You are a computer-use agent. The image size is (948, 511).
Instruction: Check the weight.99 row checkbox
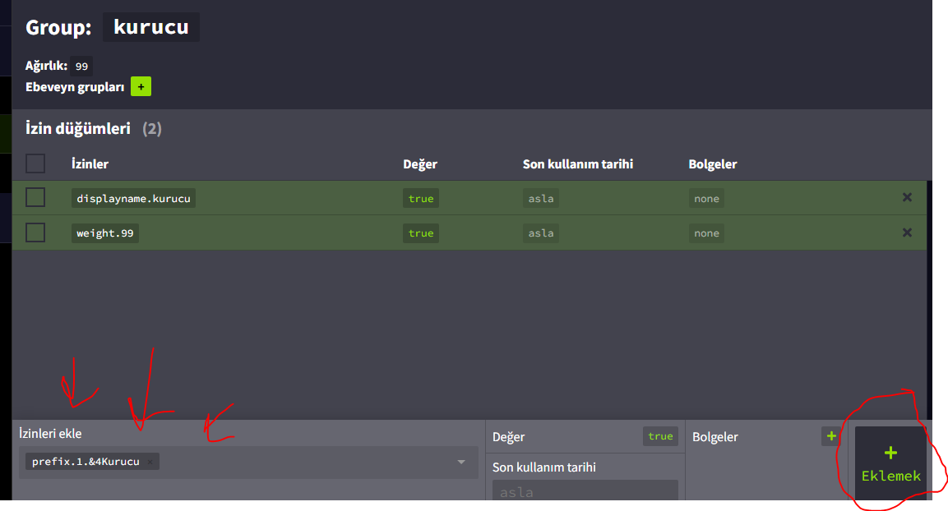(35, 232)
